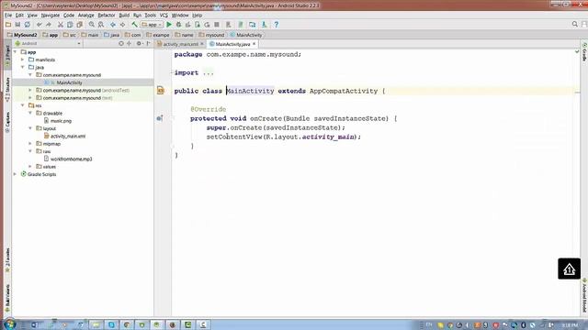
Task: Paste using the toolbar paste icon
Action: coord(80,25)
